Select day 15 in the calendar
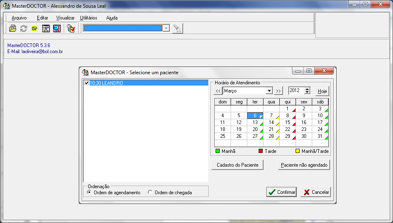Image resolution: width=393 pixels, height=223 pixels. [287, 122]
